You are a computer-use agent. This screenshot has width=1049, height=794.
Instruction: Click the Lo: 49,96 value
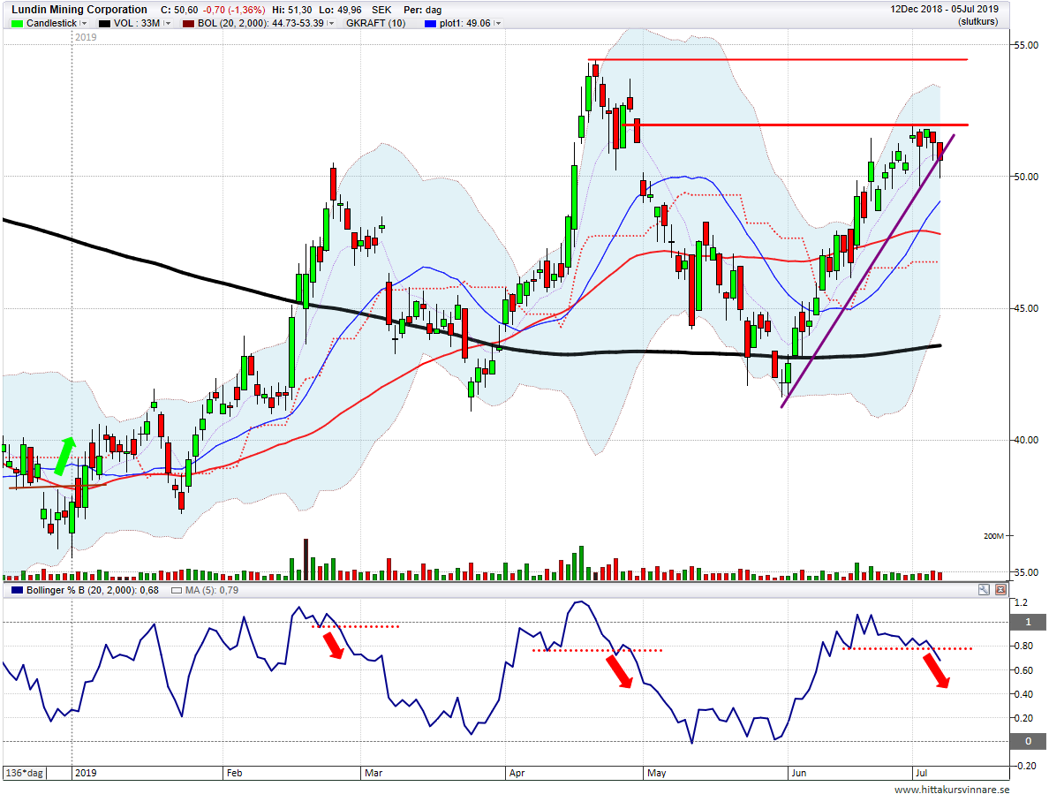[x=341, y=10]
